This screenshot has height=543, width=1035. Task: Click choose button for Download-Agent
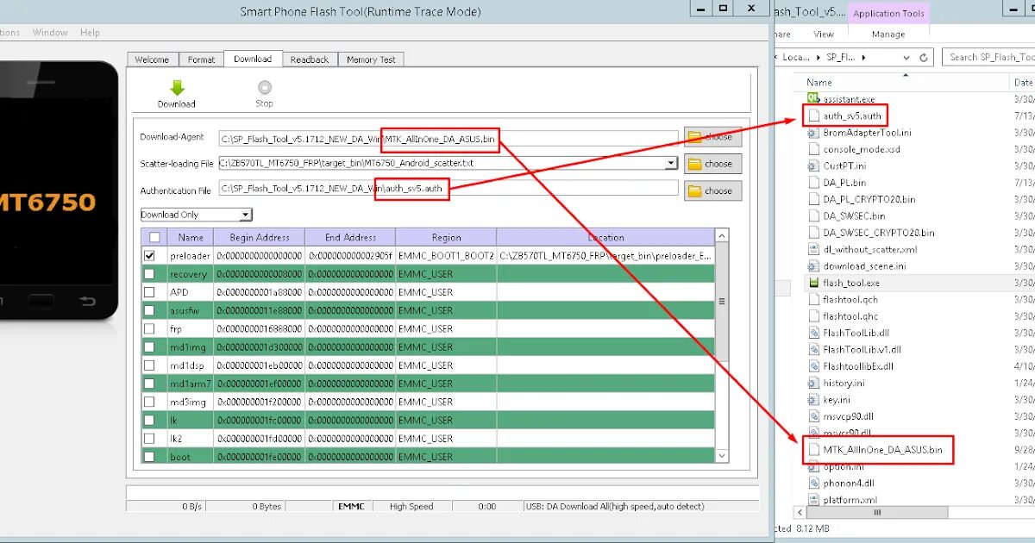point(713,137)
